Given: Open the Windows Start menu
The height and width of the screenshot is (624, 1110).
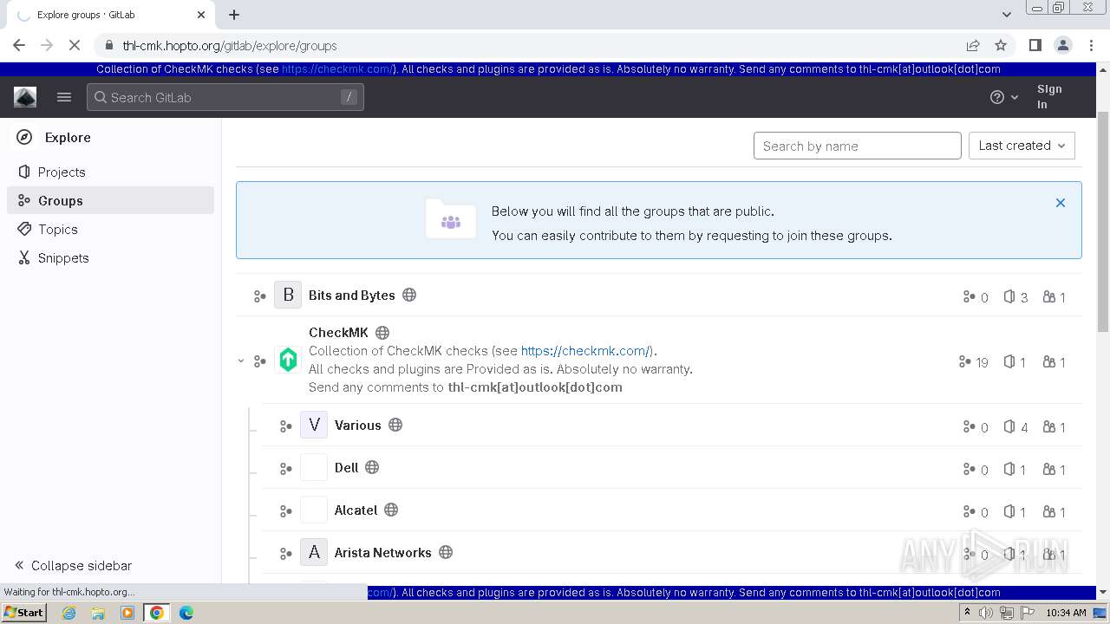Looking at the screenshot, I should pos(24,613).
